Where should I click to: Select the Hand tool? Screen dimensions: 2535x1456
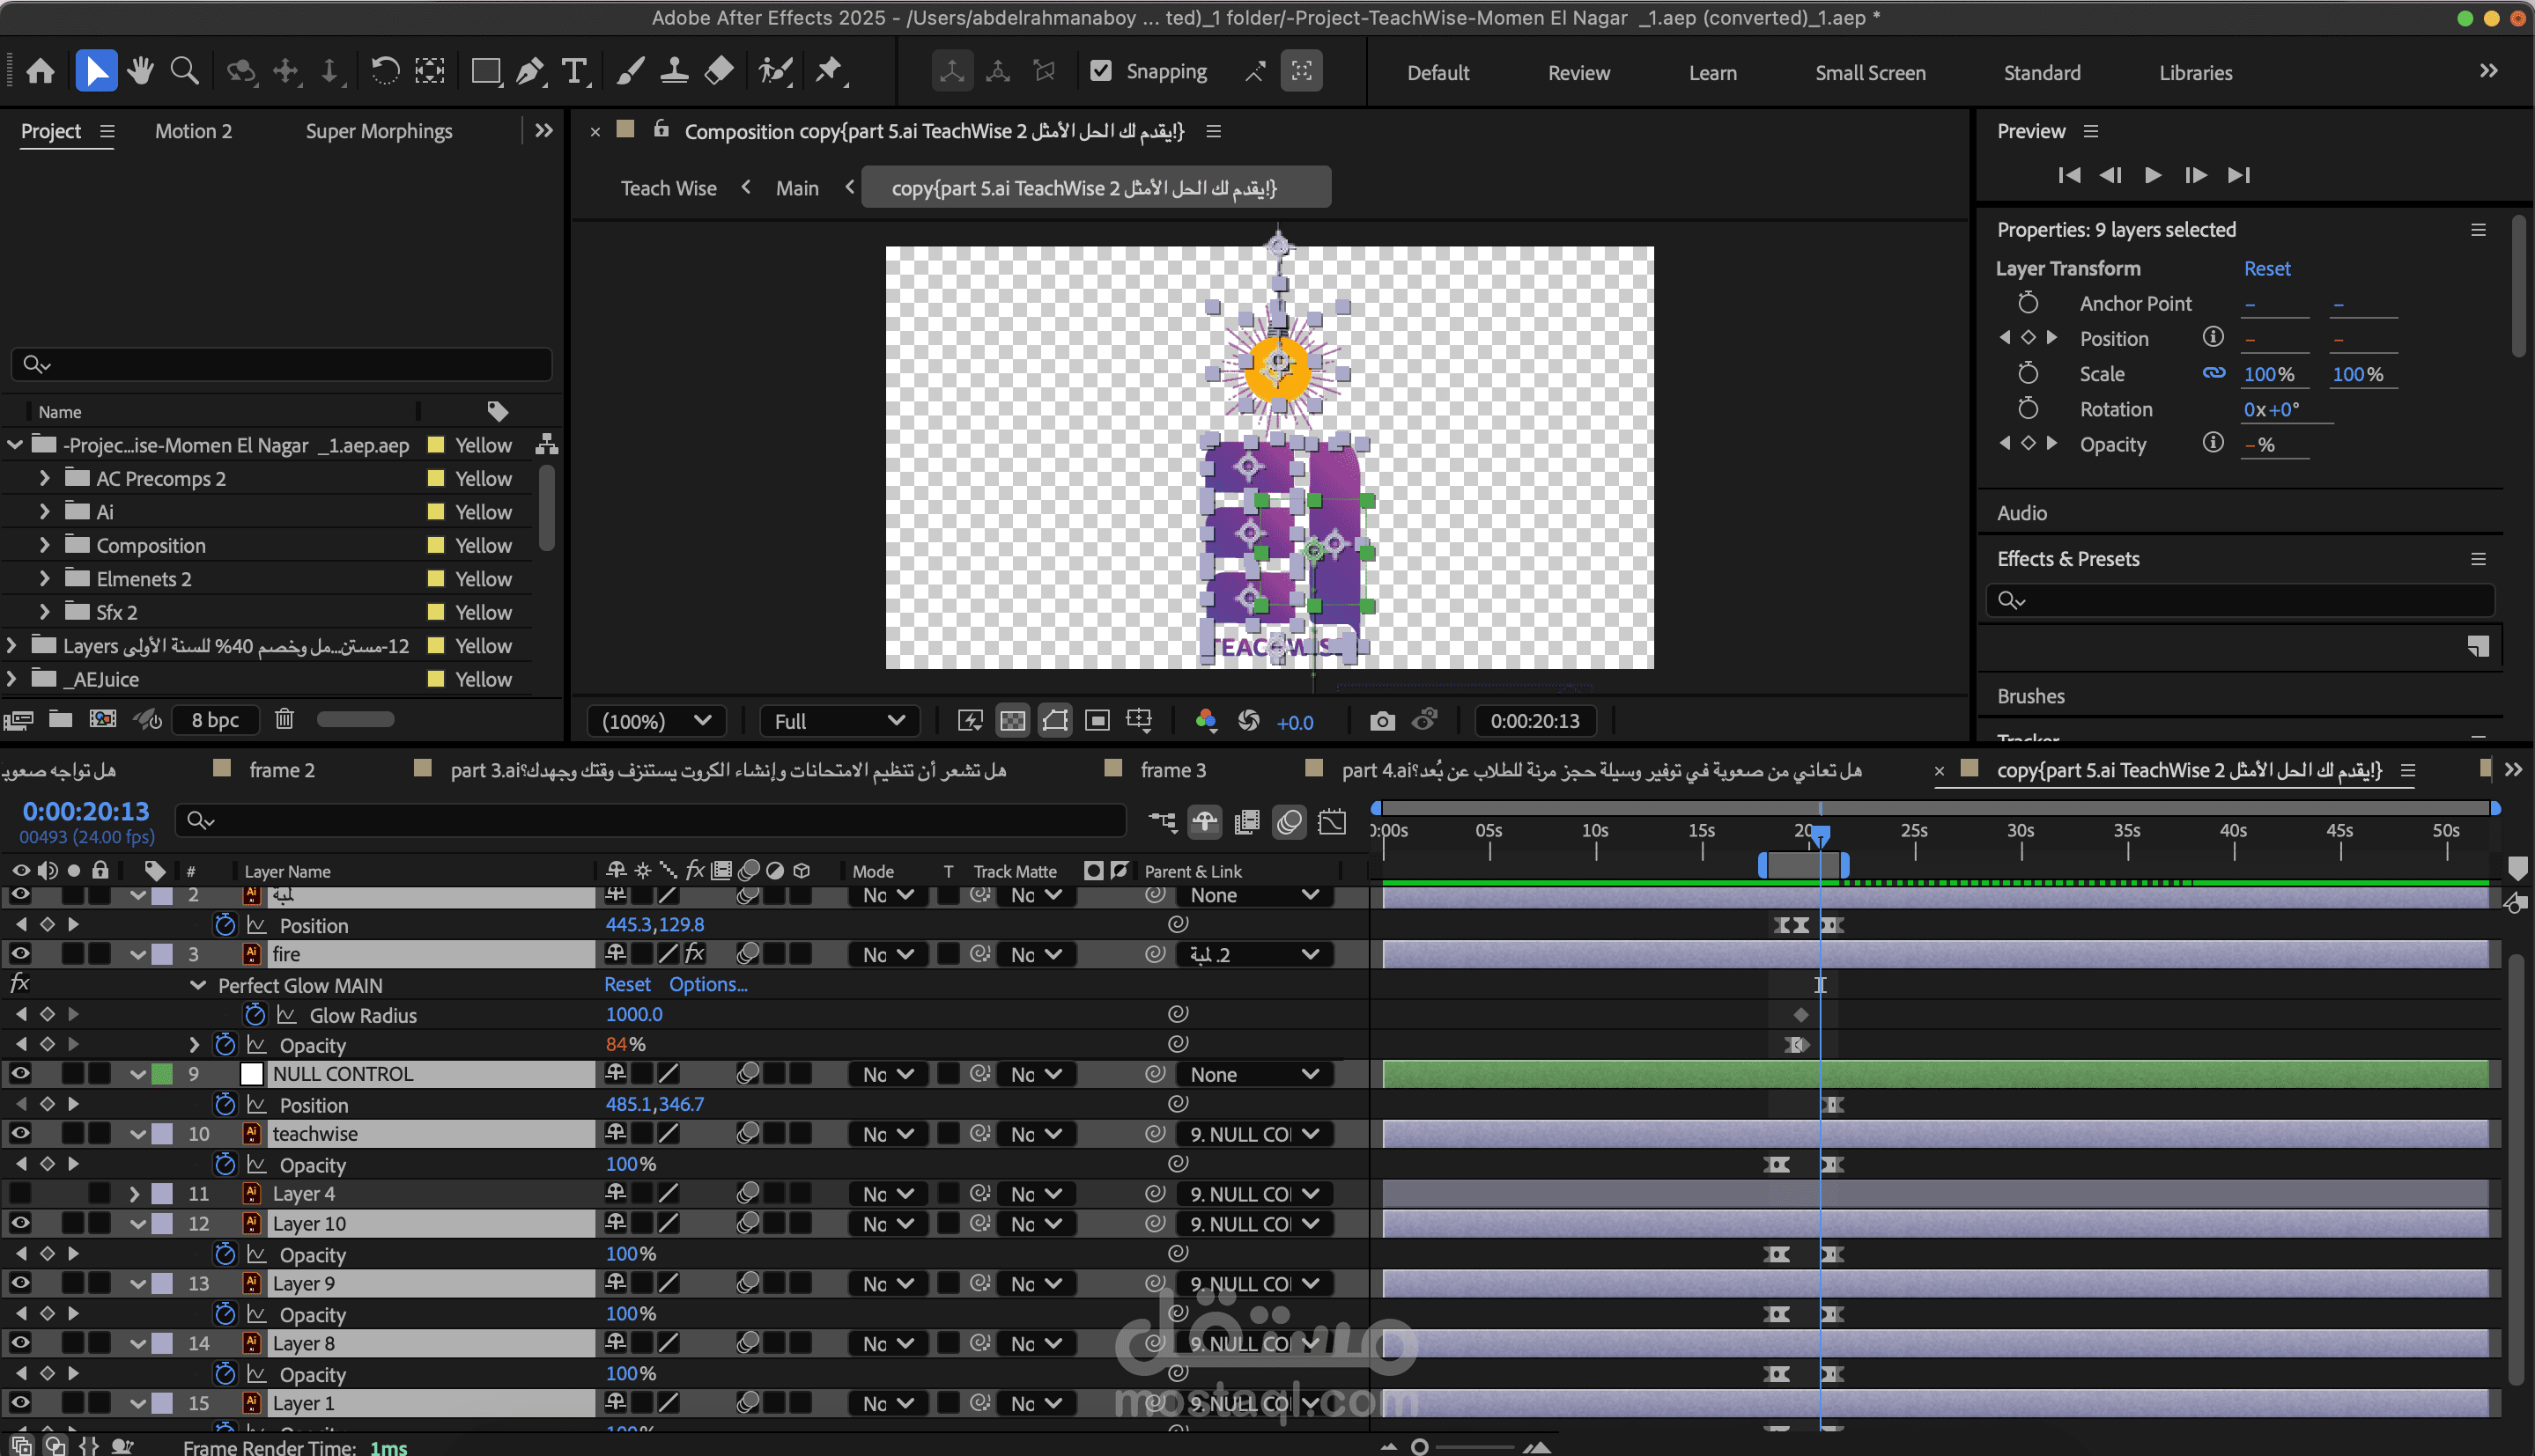pyautogui.click(x=140, y=71)
